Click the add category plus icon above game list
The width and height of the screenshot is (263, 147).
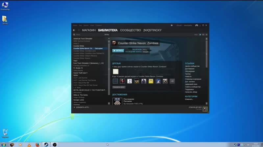point(109,39)
